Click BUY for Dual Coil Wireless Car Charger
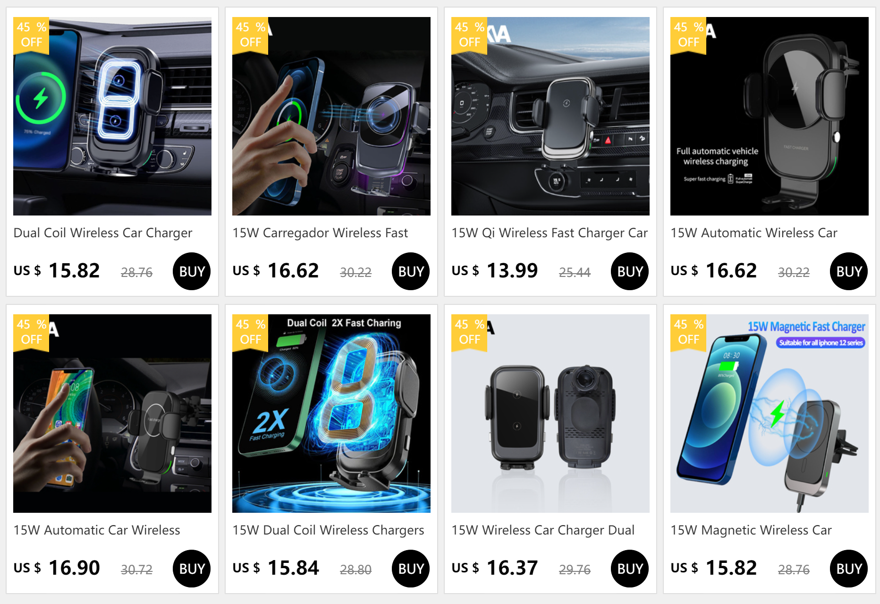This screenshot has width=880, height=604. [192, 271]
